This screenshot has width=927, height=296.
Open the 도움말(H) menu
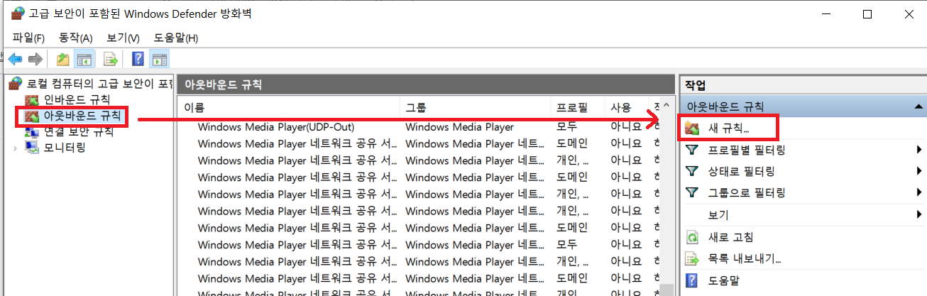point(175,38)
